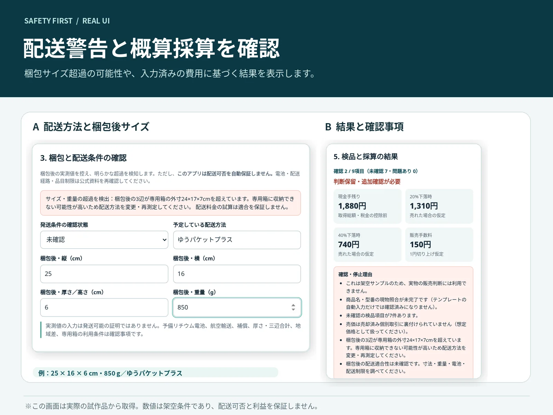The width and height of the screenshot is (553, 415).
Task: Click the label 梱包後・重量（g）
Action: coord(194,292)
